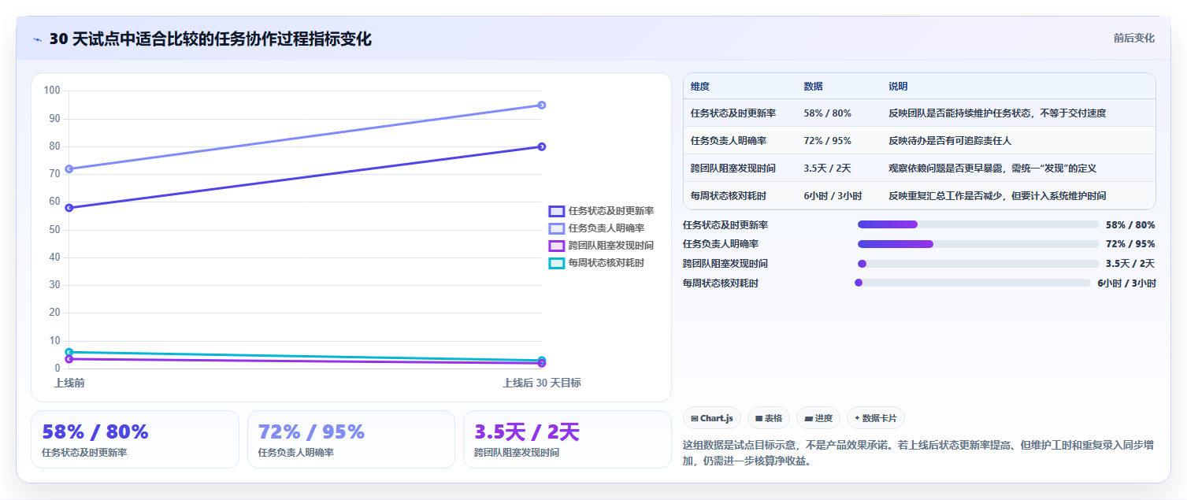This screenshot has width=1187, height=500.
Task: Open the 72% / 95% data card
Action: tap(351, 439)
